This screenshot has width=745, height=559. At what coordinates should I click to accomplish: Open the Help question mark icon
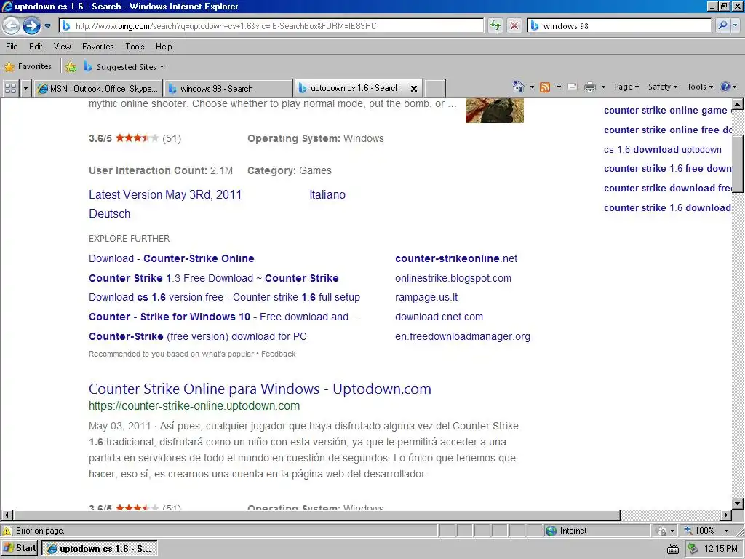(x=725, y=87)
